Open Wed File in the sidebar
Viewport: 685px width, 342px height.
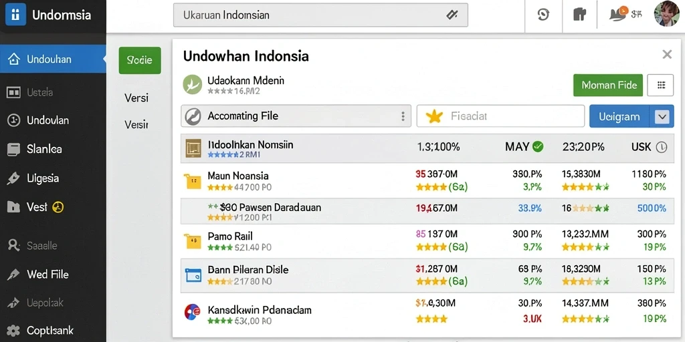(x=53, y=275)
